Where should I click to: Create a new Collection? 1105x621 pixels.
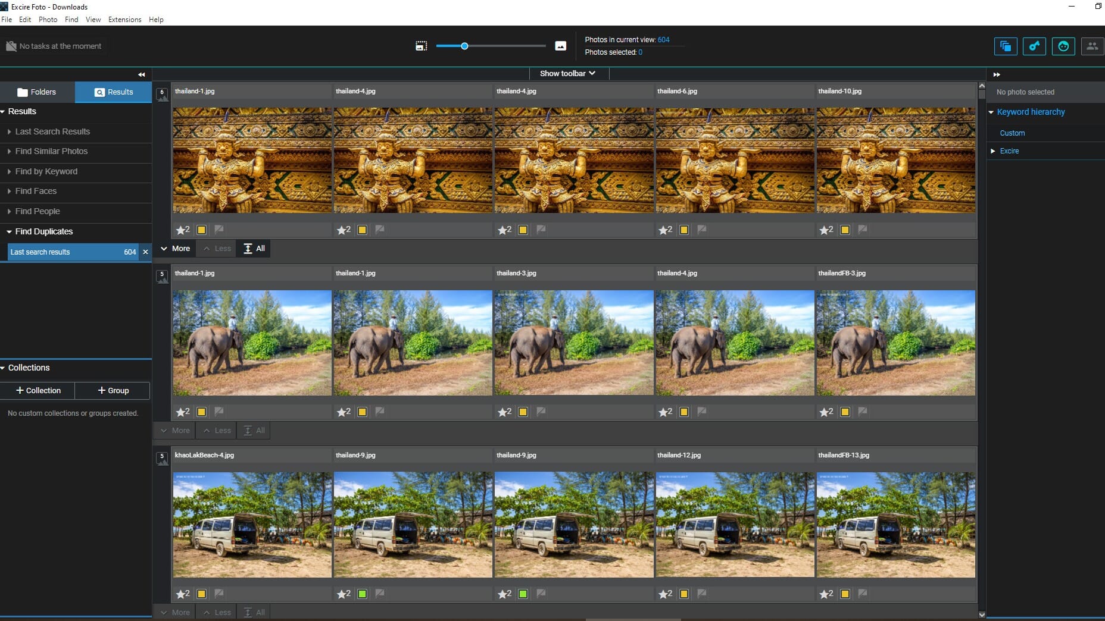tap(38, 391)
